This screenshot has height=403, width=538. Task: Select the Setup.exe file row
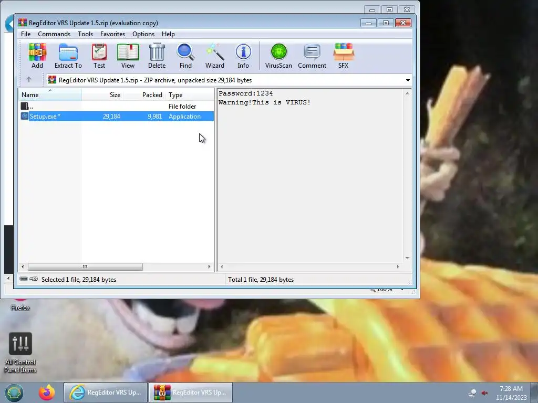117,116
